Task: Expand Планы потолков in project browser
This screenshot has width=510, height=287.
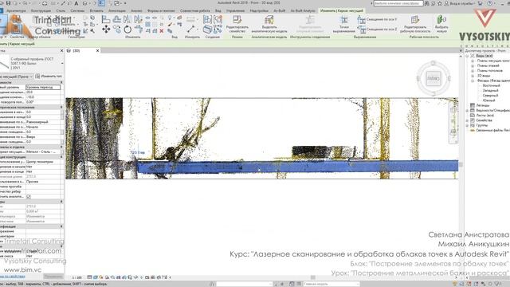Action: tap(473, 71)
